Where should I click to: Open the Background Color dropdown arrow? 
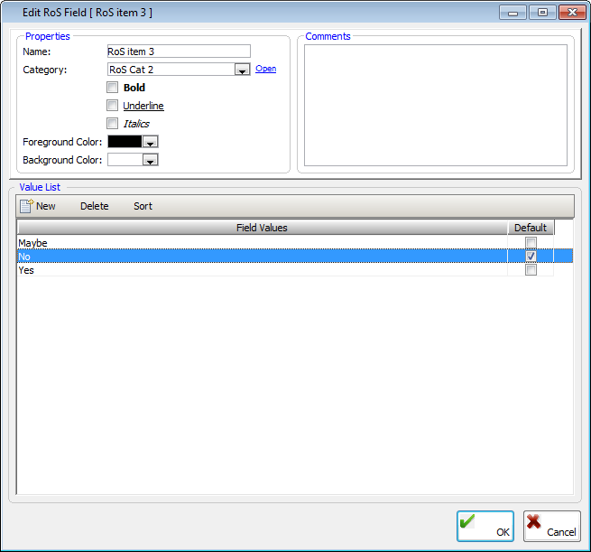[151, 160]
